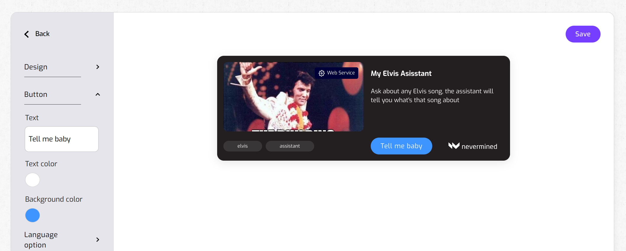Screen dimensions: 626x251
Task: Open the Design section label
Action: tap(36, 67)
